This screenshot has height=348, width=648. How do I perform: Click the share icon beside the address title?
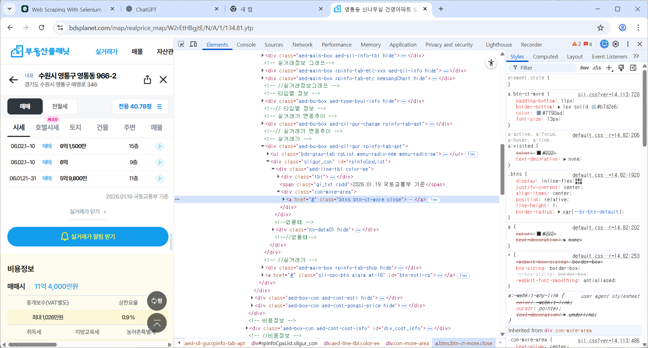(147, 80)
